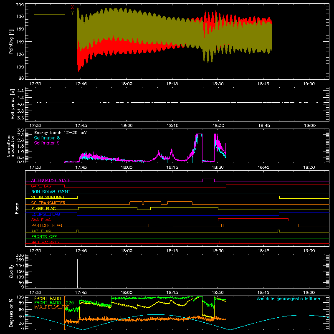Click the BAD_PACKETS spike near 18:30

coord(220,242)
